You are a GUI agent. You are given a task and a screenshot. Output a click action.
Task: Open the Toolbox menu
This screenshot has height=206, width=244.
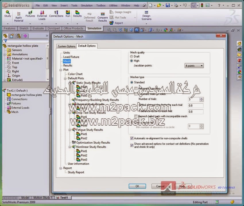coord(101,5)
